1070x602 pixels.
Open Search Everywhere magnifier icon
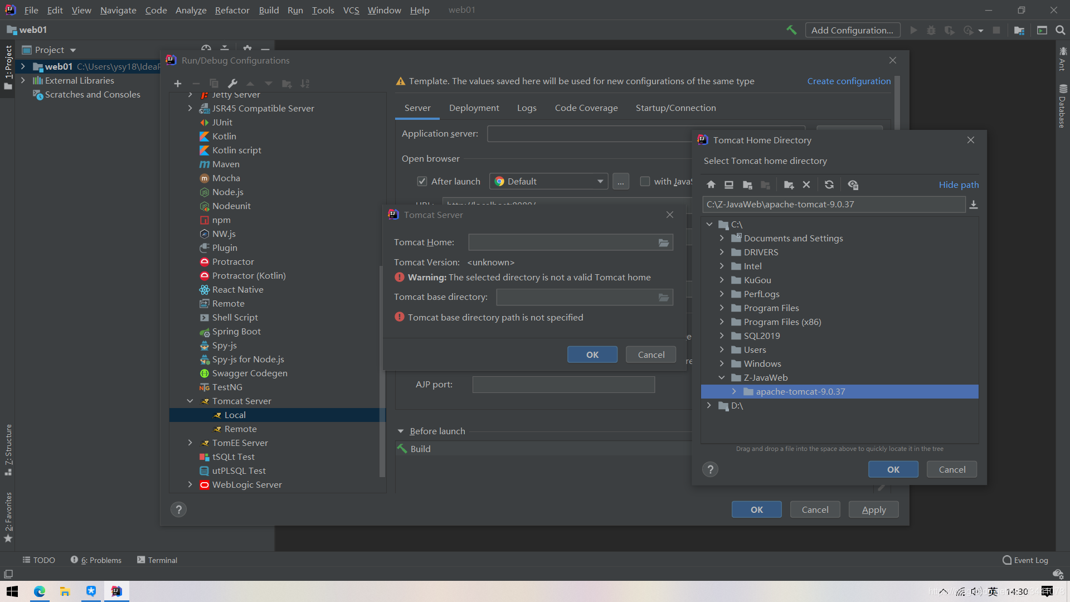[1061, 30]
